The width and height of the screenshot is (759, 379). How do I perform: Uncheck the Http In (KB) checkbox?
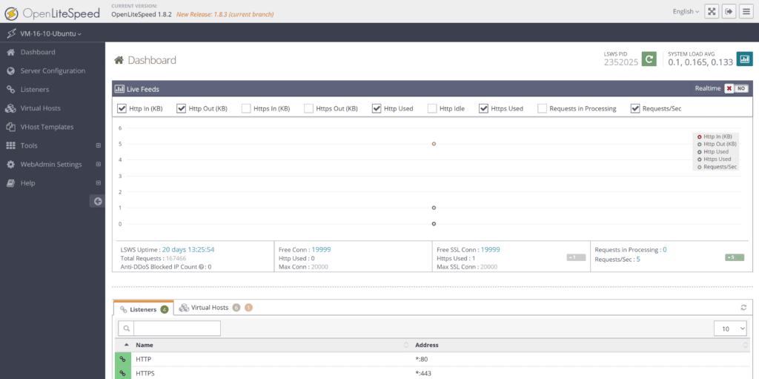[122, 108]
